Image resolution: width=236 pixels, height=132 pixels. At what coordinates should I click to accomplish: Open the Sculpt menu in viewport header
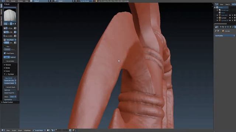click(14, 131)
